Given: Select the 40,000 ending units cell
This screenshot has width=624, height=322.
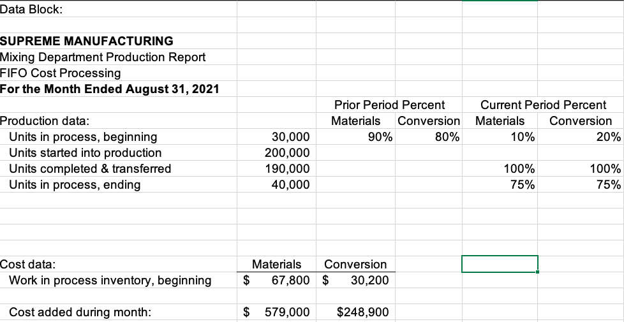Looking at the screenshot, I should click(276, 185).
